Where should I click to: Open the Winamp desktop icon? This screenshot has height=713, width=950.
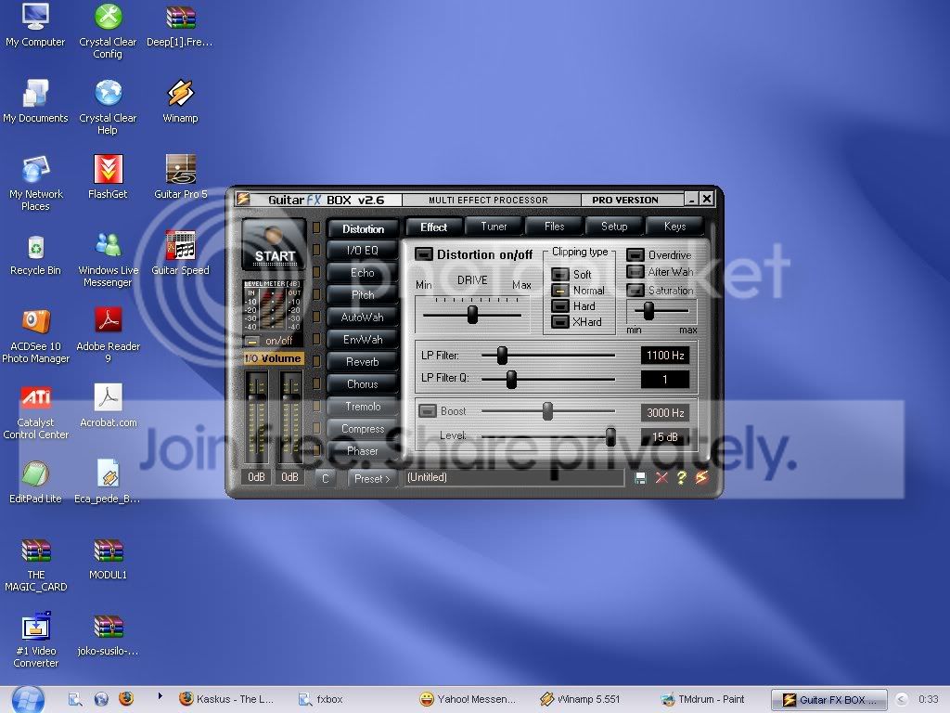[x=181, y=101]
